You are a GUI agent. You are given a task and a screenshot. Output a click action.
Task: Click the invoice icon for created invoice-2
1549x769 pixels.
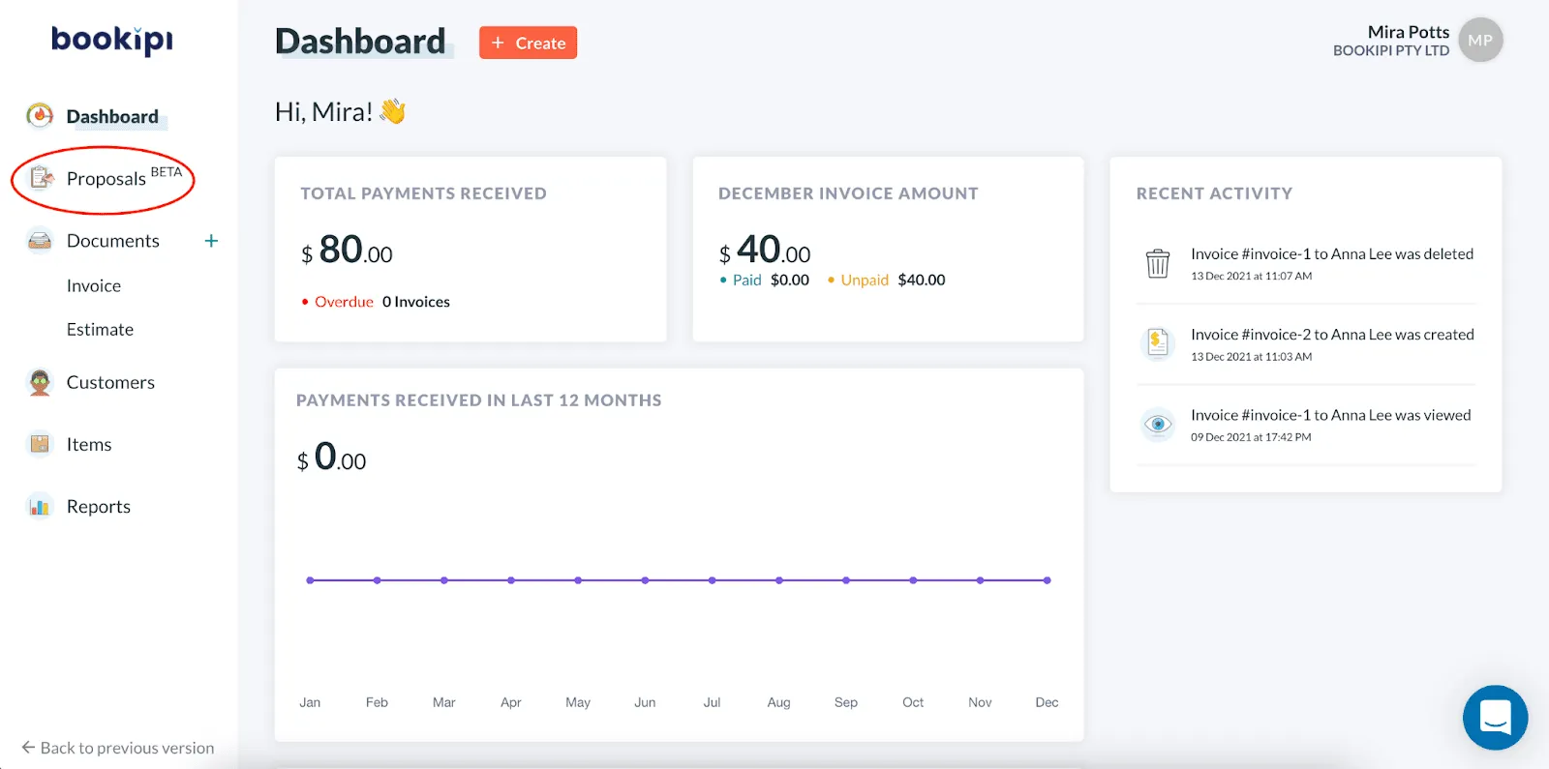pos(1158,342)
